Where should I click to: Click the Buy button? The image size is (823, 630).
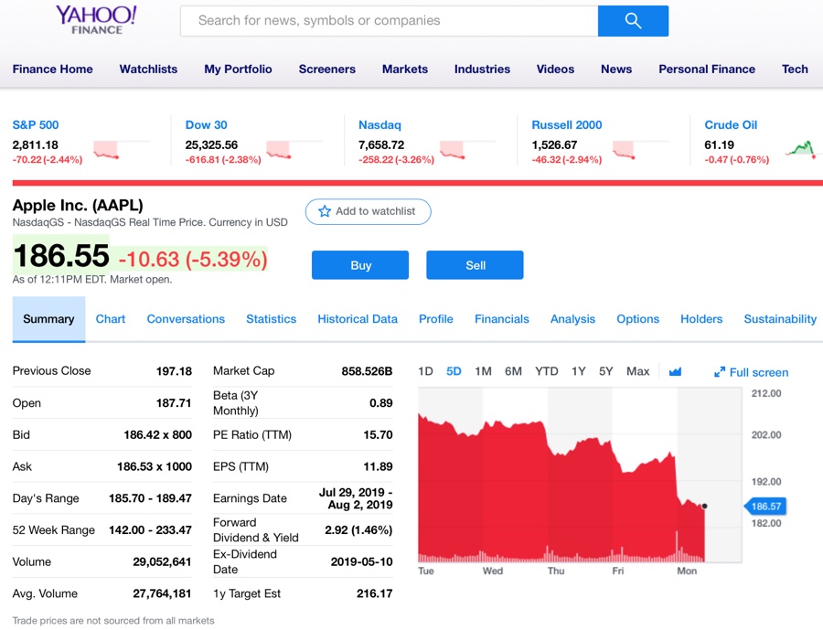pos(360,265)
